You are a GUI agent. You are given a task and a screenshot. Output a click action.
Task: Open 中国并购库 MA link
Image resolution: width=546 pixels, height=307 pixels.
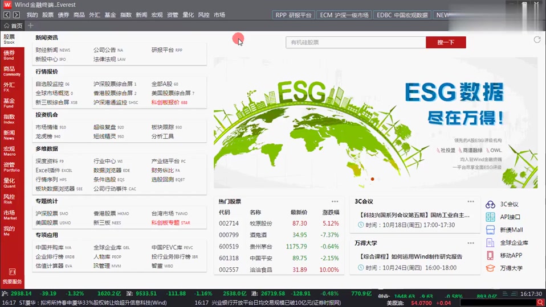tap(53, 247)
